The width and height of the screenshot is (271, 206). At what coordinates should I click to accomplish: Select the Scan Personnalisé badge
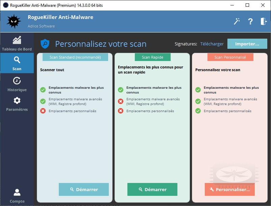point(230,57)
